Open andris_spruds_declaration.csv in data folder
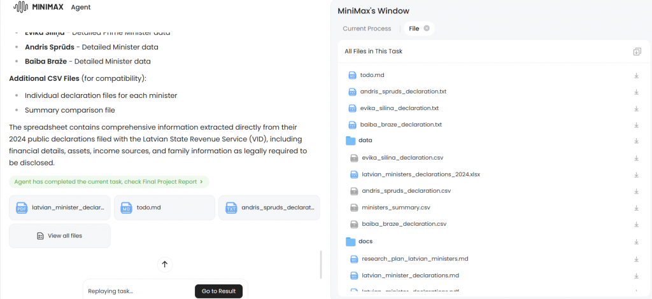Viewport: 652px width, 299px height. [x=406, y=191]
